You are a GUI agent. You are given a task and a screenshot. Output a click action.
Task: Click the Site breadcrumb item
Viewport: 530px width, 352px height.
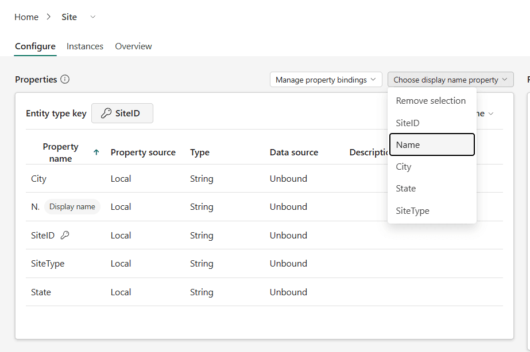pos(69,17)
